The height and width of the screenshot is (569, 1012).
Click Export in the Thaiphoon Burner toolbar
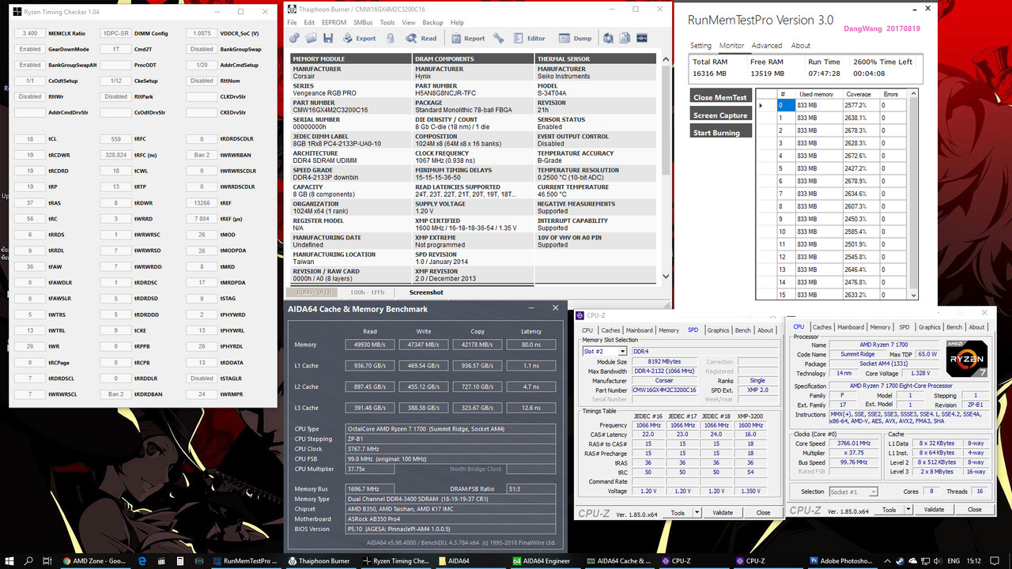tap(359, 38)
